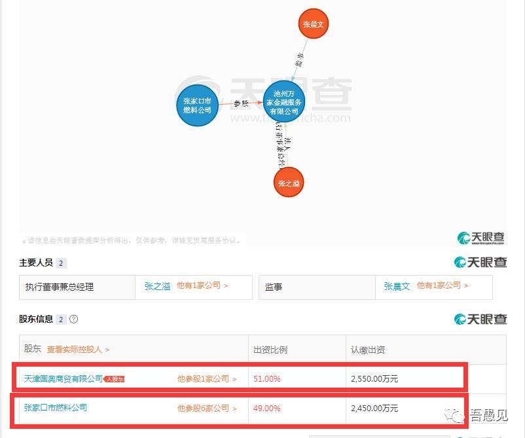
Task: Click the 51.00% share ratio value
Action: pos(267,378)
